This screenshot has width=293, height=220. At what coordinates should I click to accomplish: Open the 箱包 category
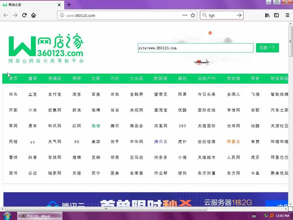[x=182, y=78]
